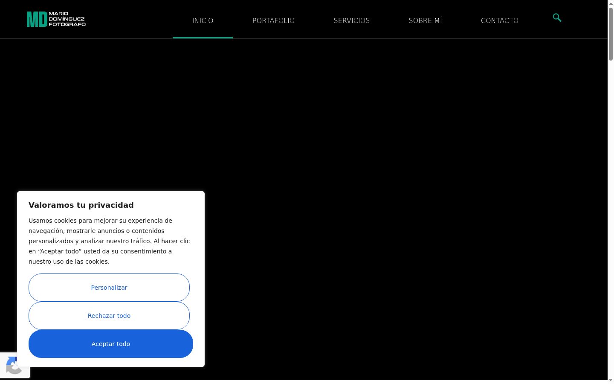614x384 pixels.
Task: Open the Servicios menu item
Action: pyautogui.click(x=352, y=20)
